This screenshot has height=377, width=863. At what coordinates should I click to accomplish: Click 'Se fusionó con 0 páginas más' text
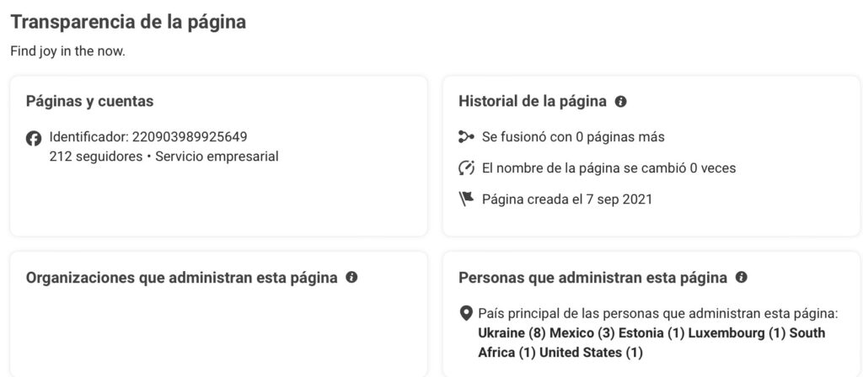tap(573, 137)
